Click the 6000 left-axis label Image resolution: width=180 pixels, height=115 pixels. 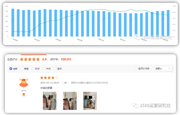[7, 6]
